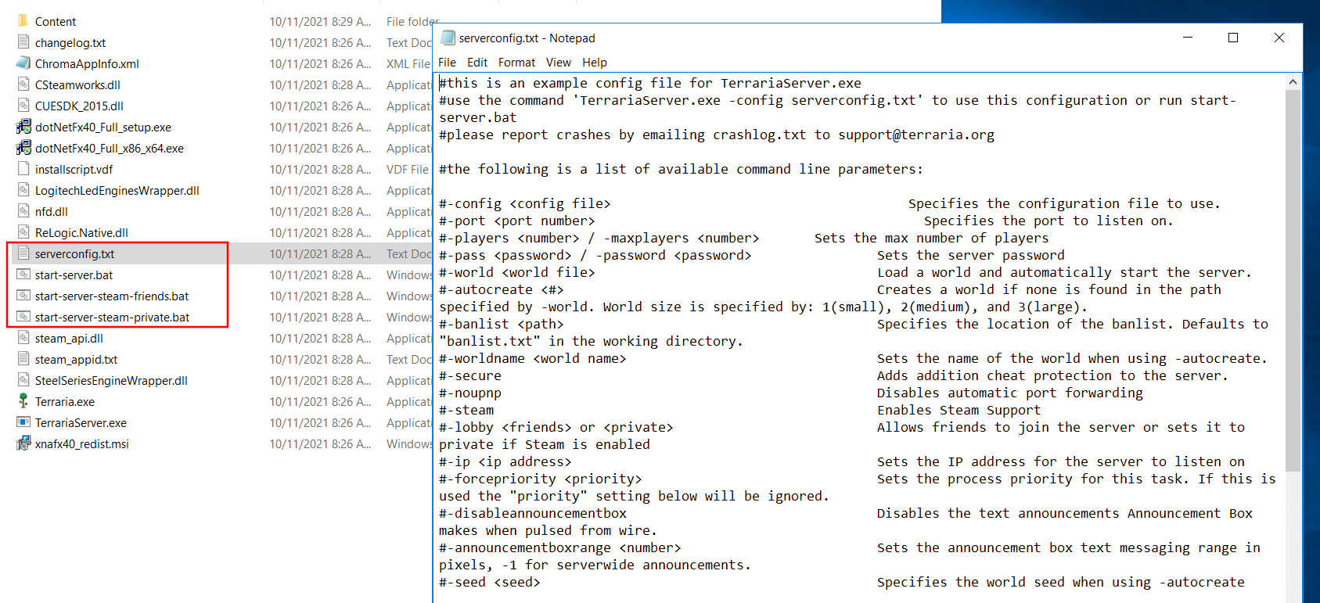Click the Notepad vertical scrollbar thumb

coord(1293,280)
